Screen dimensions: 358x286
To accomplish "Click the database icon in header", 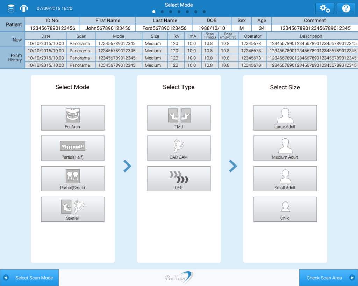I will pyautogui.click(x=11, y=8).
